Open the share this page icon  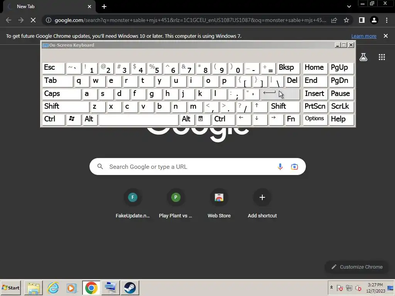(334, 20)
